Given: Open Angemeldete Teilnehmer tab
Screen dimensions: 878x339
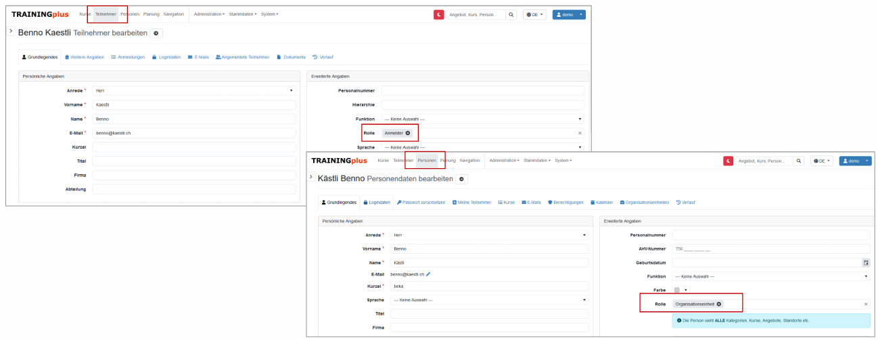Looking at the screenshot, I should tap(242, 57).
